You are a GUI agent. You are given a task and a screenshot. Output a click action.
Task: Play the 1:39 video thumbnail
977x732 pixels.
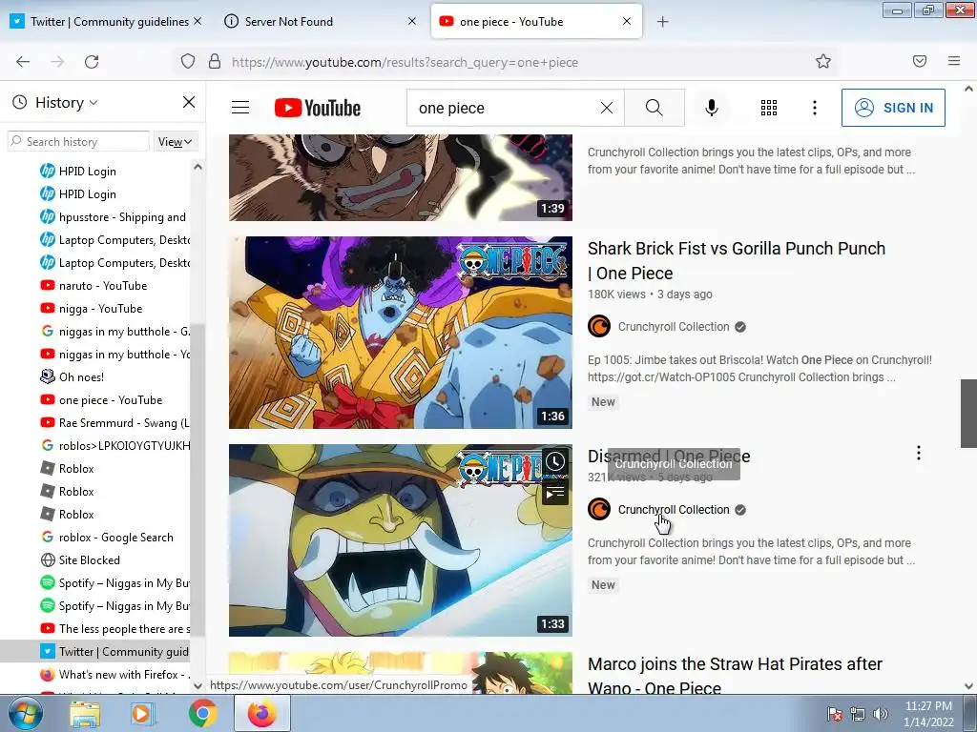pos(401,177)
